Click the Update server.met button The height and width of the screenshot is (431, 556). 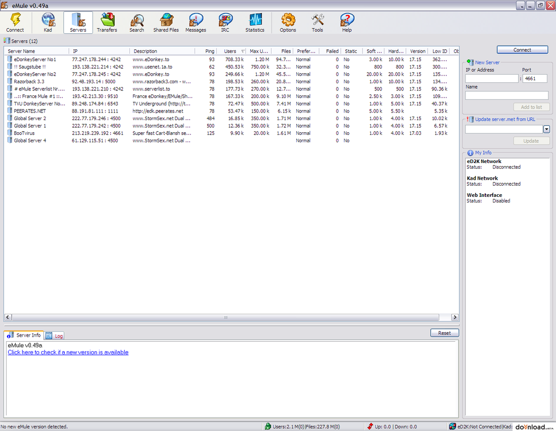click(x=532, y=141)
